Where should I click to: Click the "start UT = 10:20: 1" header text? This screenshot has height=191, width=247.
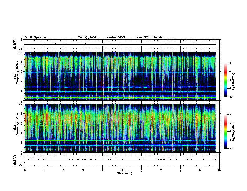(x=151, y=37)
